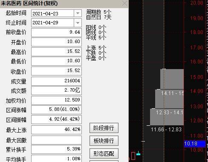Click the 平线 5个 statistic
This screenshot has height=162, width=208.
coord(96,38)
